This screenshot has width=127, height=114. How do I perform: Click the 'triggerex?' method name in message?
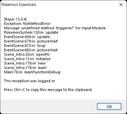[65, 28]
